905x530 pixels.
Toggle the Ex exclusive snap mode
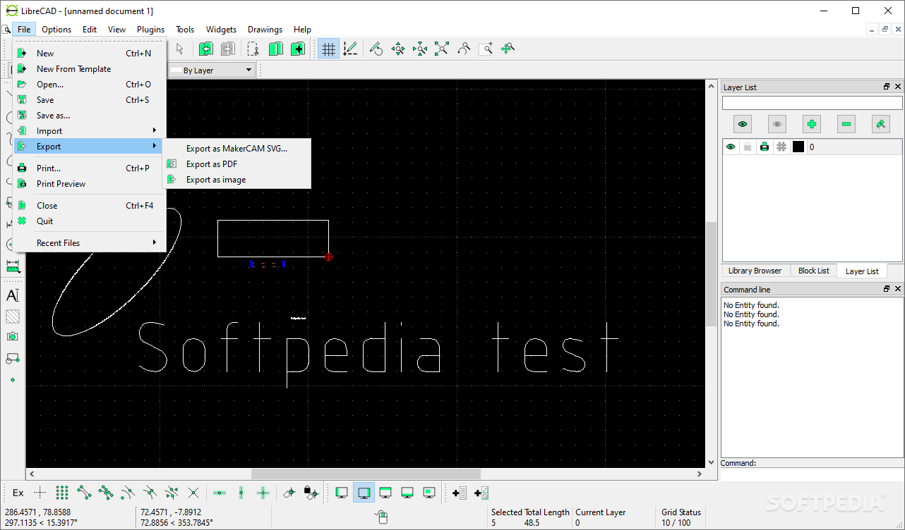click(x=18, y=493)
